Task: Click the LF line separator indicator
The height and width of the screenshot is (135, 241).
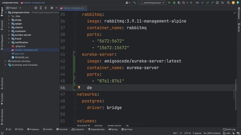Action: (181, 133)
